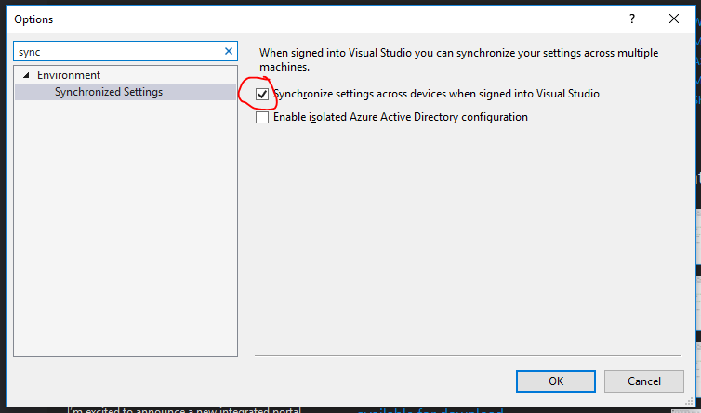Click the Help question mark button
The width and height of the screenshot is (701, 413).
point(633,19)
